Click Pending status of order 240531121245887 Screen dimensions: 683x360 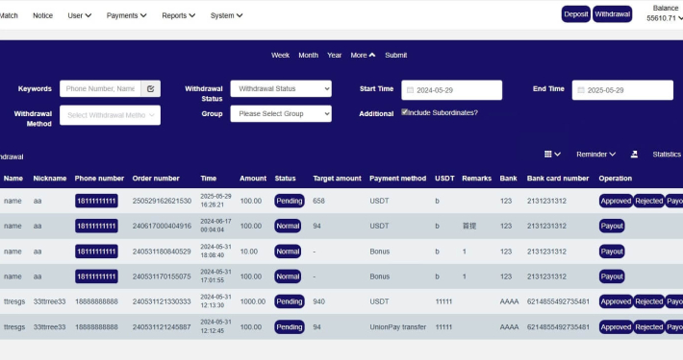coord(290,327)
